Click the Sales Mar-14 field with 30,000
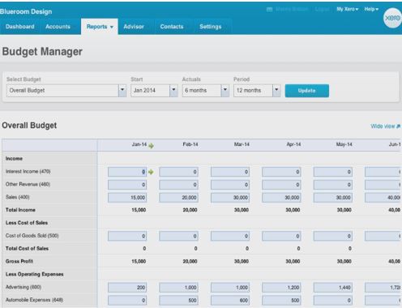Viewport: 402px width, 308px height. point(230,198)
